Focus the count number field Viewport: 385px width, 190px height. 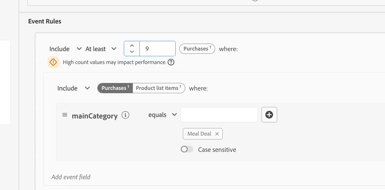point(157,48)
